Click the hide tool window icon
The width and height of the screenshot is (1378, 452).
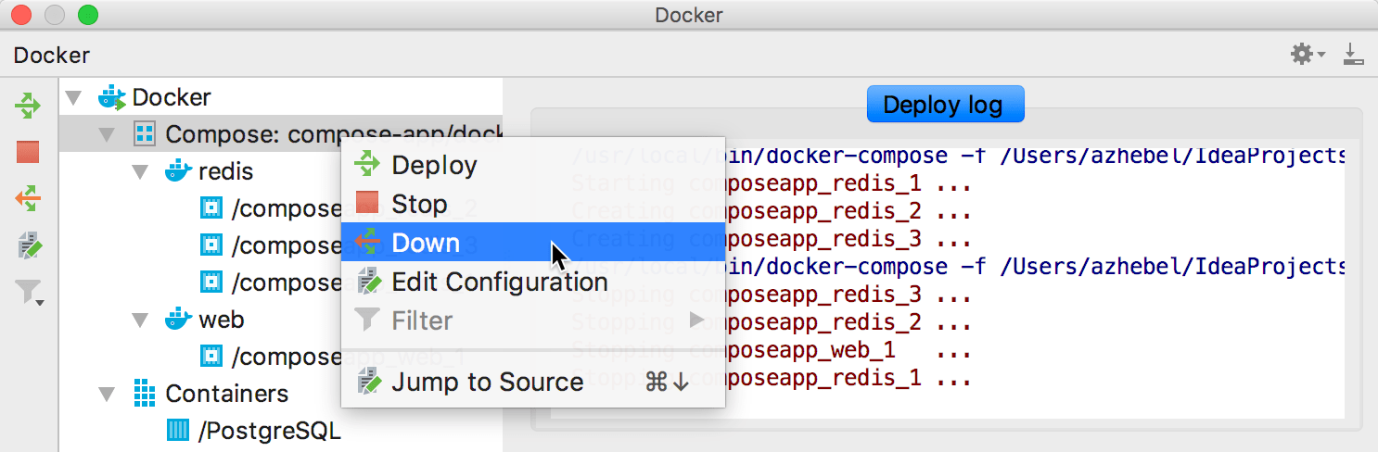(x=1354, y=55)
